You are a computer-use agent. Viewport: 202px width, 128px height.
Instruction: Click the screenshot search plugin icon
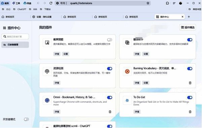47,43
